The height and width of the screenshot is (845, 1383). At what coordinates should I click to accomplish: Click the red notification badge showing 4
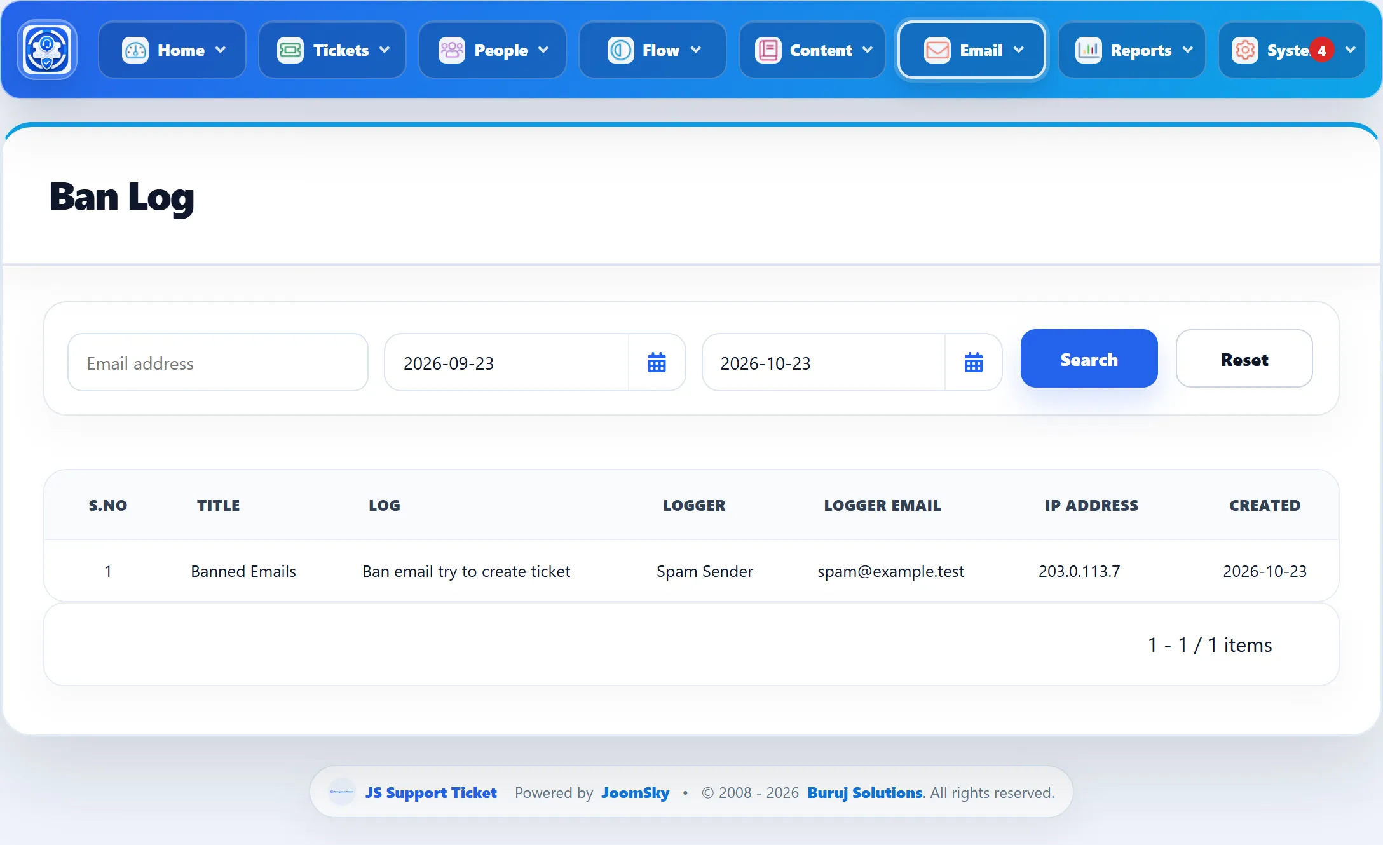(1322, 50)
